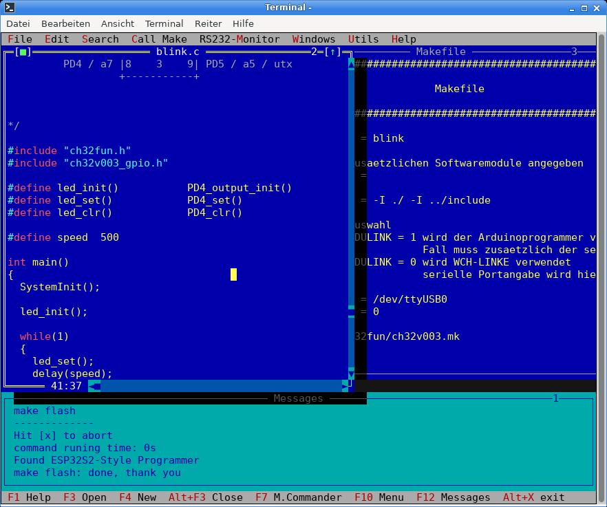Click the horizontal scrollbar track of blink.c
Screen dimensions: 607x507
coord(220,386)
